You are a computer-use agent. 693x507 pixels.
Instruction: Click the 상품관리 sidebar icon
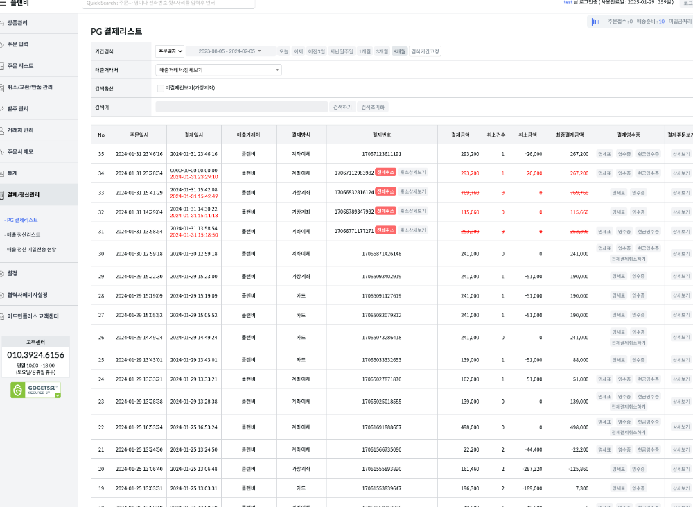(x=2, y=23)
